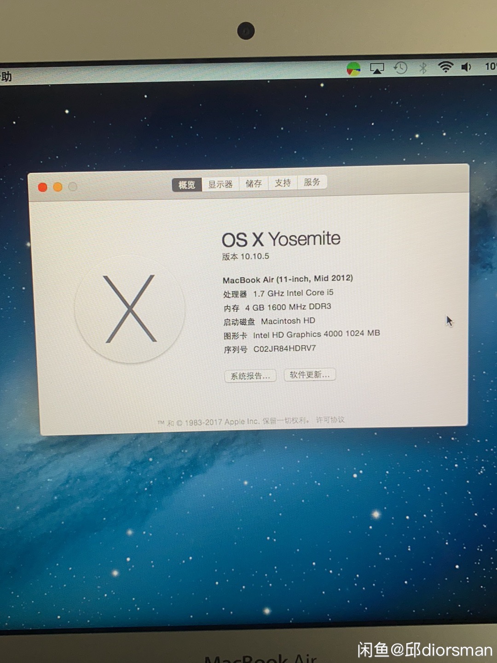Click the 1.7 GHz Intel Core i5 value
The height and width of the screenshot is (663, 497).
click(293, 293)
